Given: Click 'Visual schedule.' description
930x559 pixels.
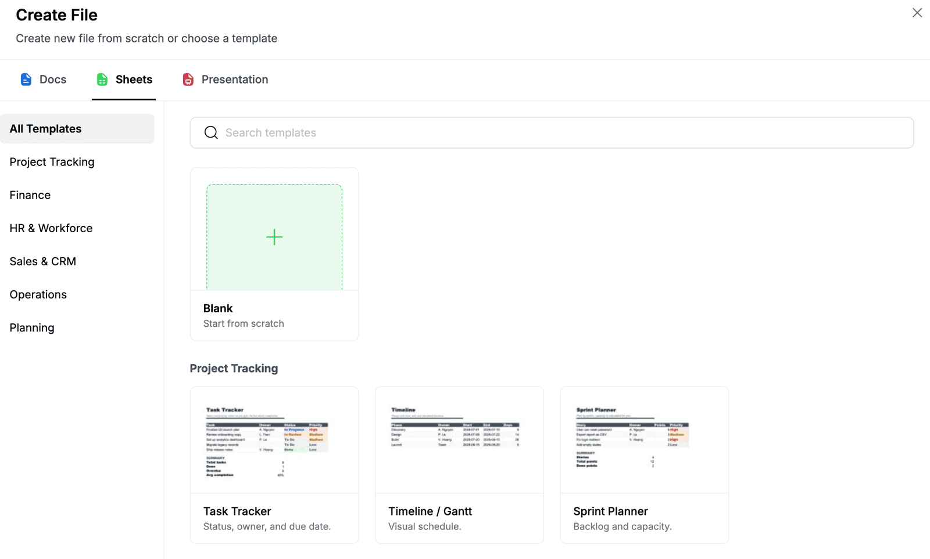Looking at the screenshot, I should point(425,526).
